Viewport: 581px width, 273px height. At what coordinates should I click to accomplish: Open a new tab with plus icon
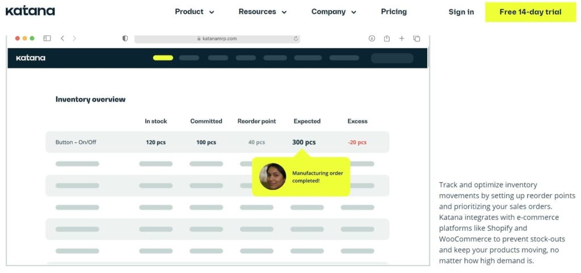coord(401,38)
